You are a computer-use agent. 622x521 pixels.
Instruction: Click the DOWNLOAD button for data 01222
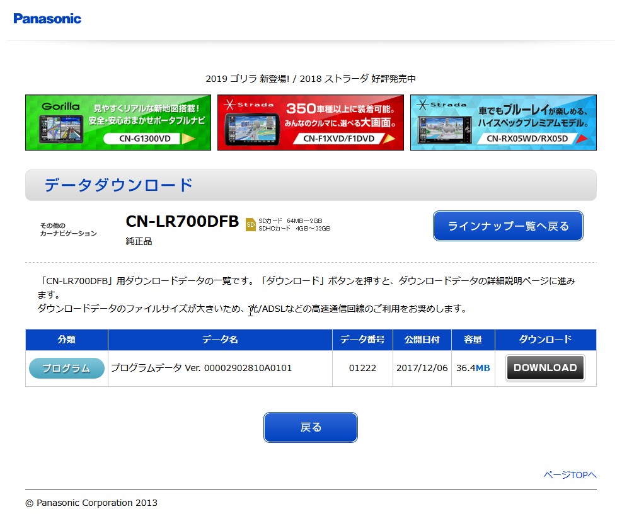[545, 367]
